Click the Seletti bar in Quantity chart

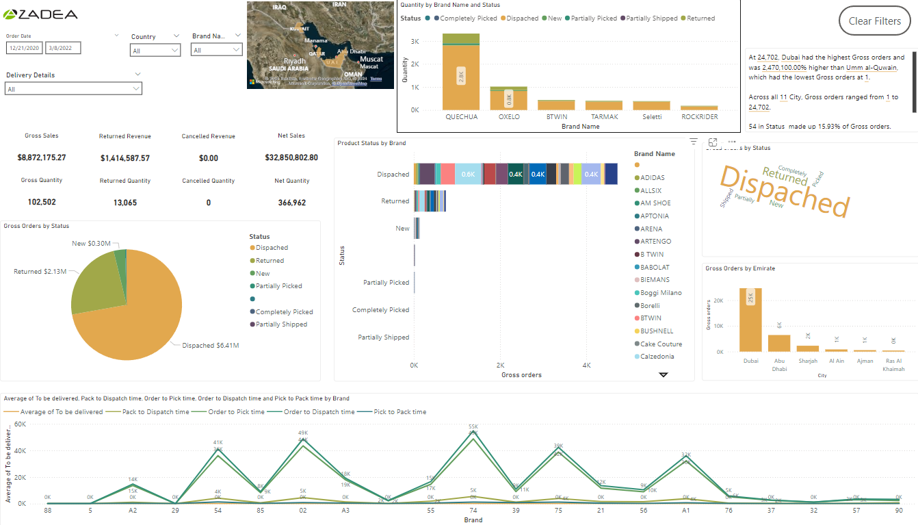coord(651,106)
